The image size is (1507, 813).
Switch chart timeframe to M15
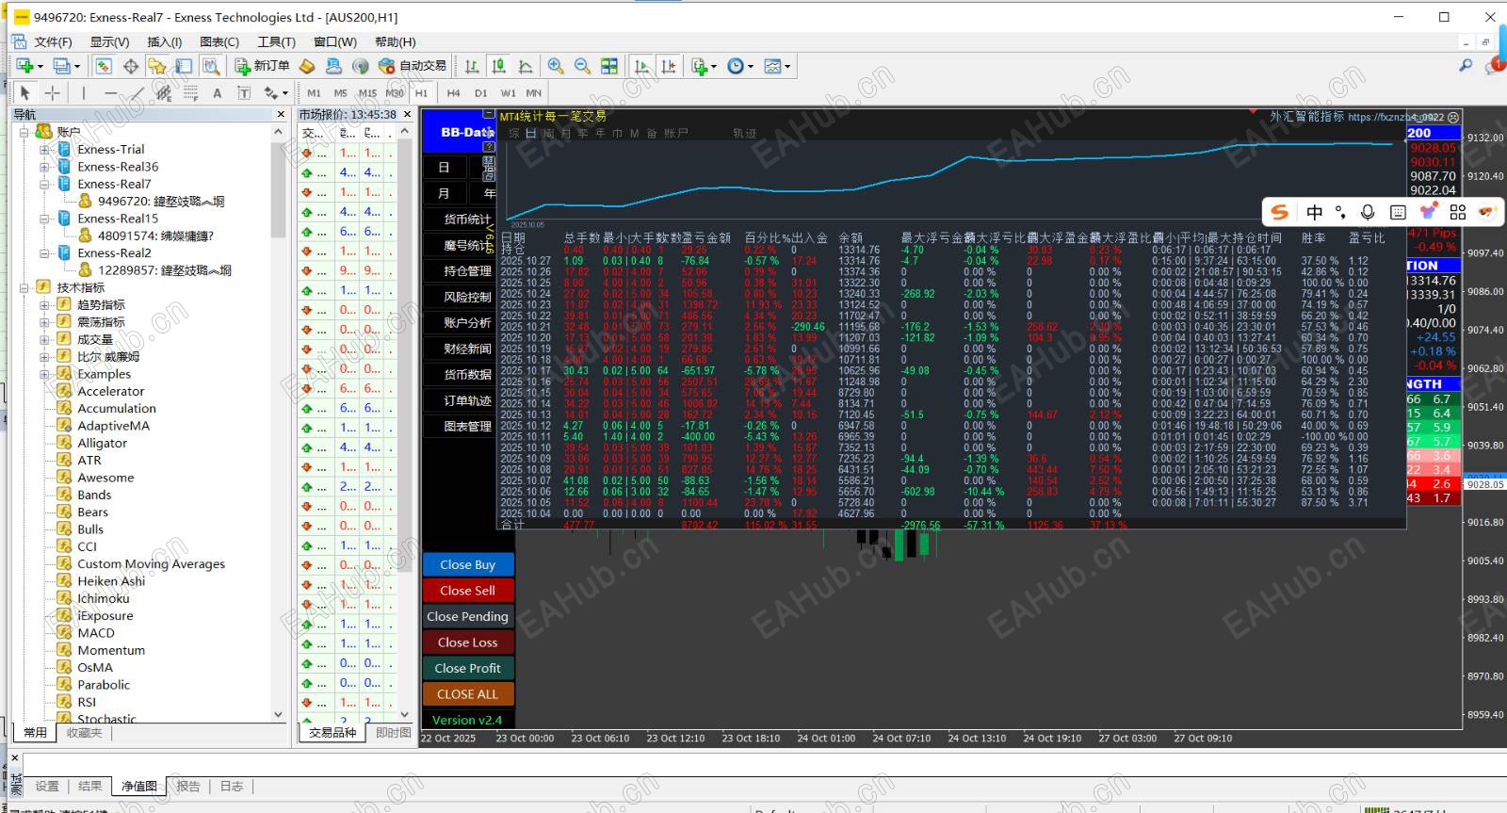point(367,92)
